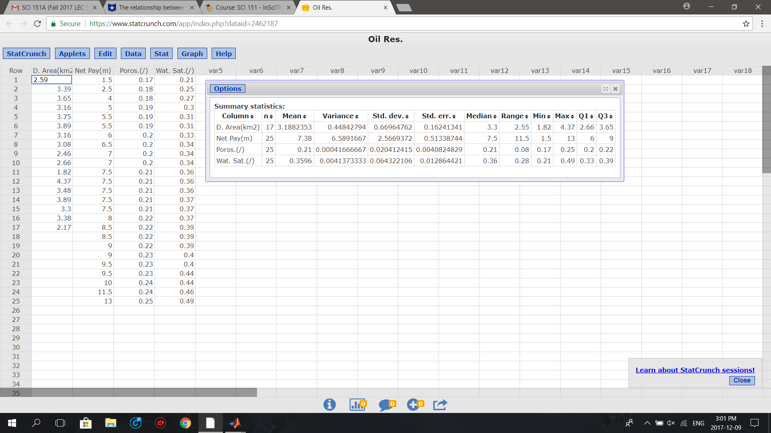Close the Summary statistics results window

point(615,89)
